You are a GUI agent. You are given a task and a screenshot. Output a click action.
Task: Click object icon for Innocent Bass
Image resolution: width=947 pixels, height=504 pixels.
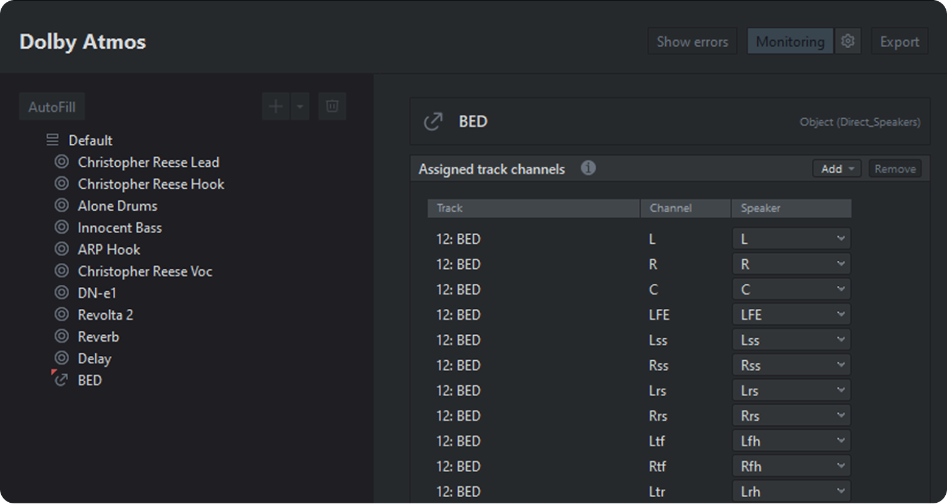pos(62,227)
